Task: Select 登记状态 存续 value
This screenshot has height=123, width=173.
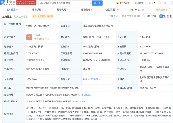Action: click(96, 37)
